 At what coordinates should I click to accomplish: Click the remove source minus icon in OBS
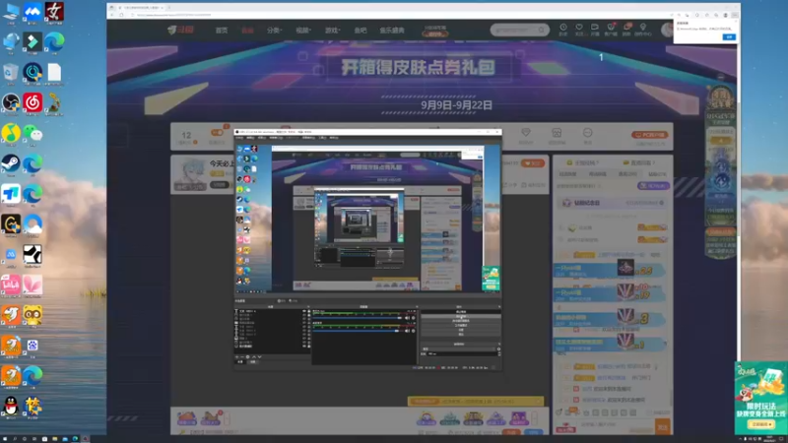pyautogui.click(x=242, y=356)
